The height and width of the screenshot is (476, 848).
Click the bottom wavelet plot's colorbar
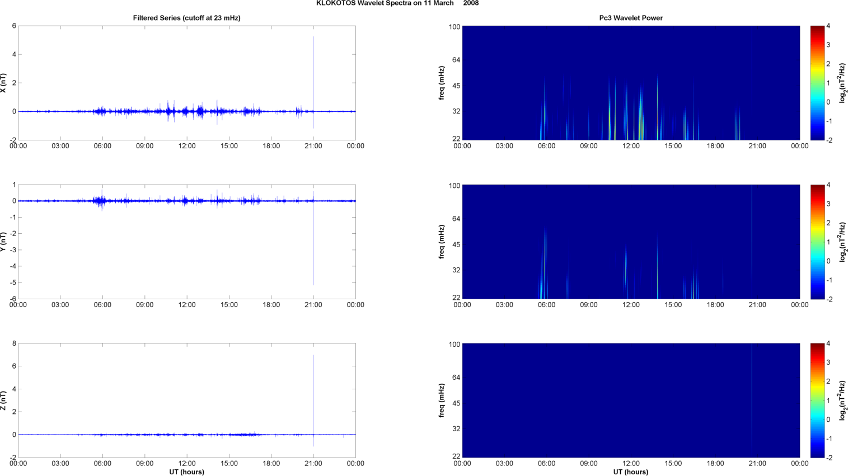tap(817, 400)
